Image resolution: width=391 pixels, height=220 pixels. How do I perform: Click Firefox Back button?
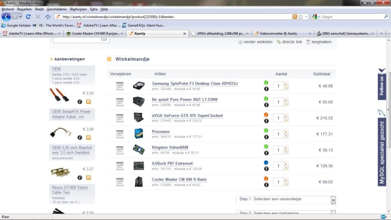click(x=6, y=17)
